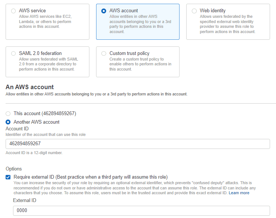Click the External ID input field
Viewport: 276px width, 218px height.
141,211
